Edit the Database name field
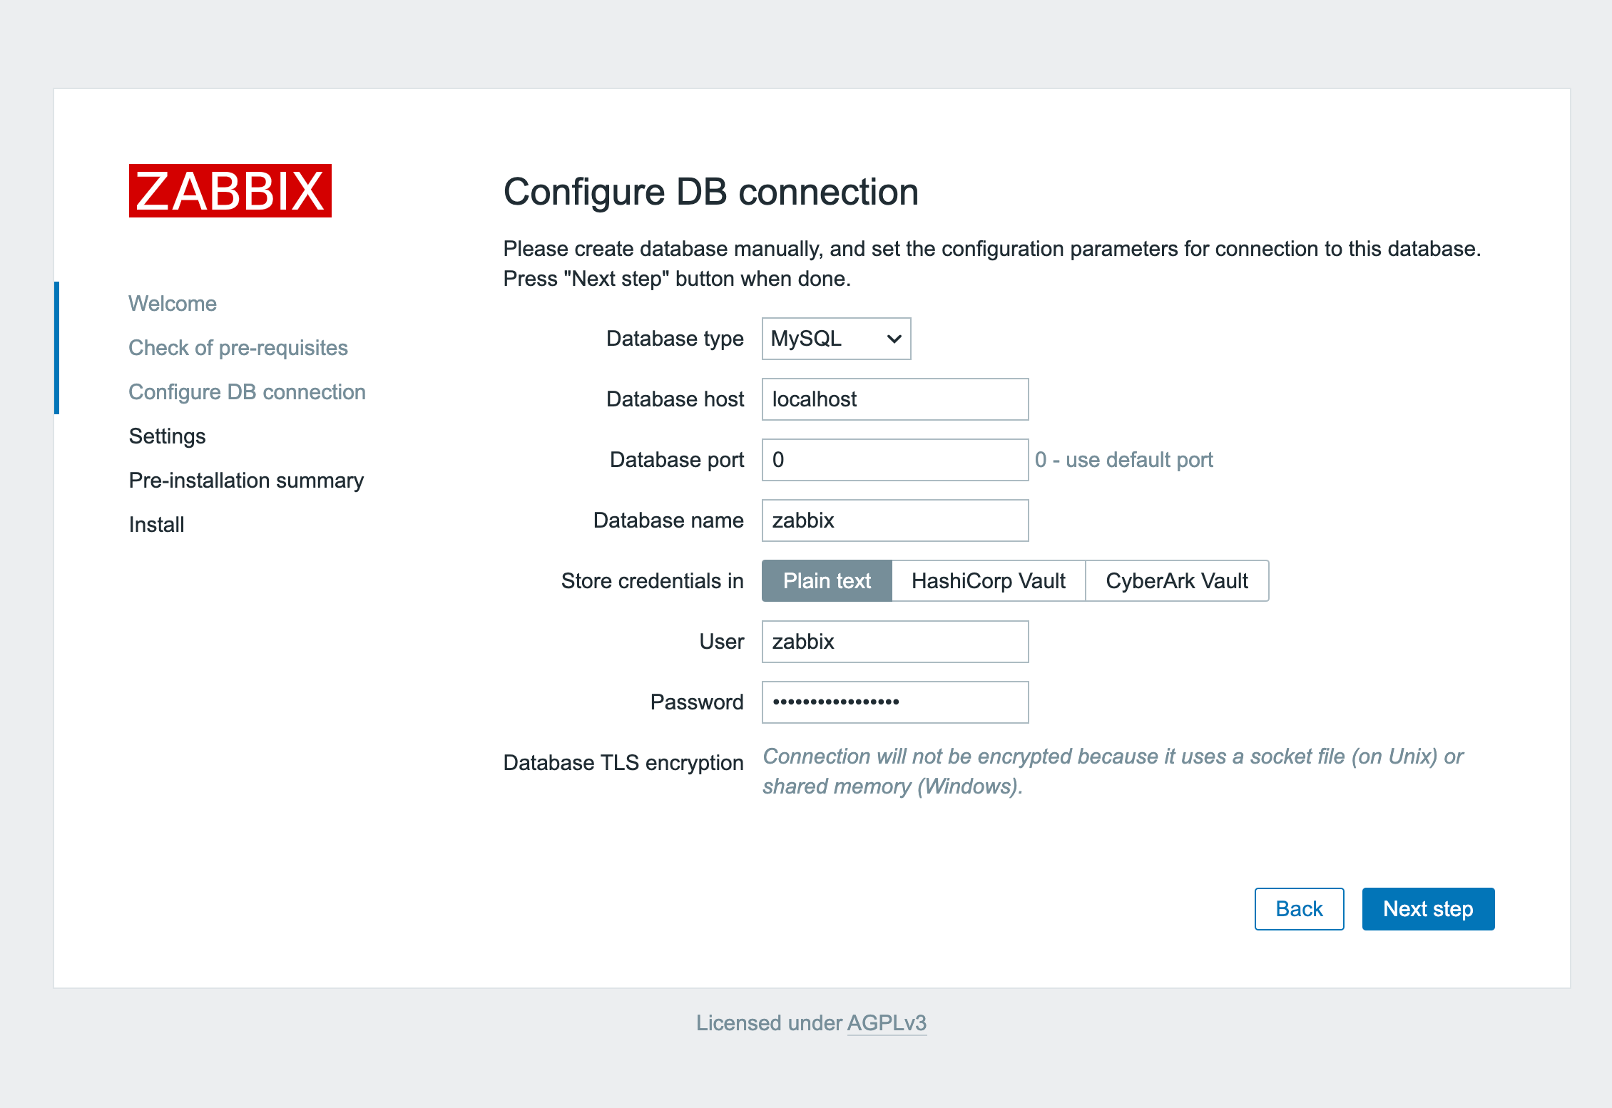 click(894, 520)
